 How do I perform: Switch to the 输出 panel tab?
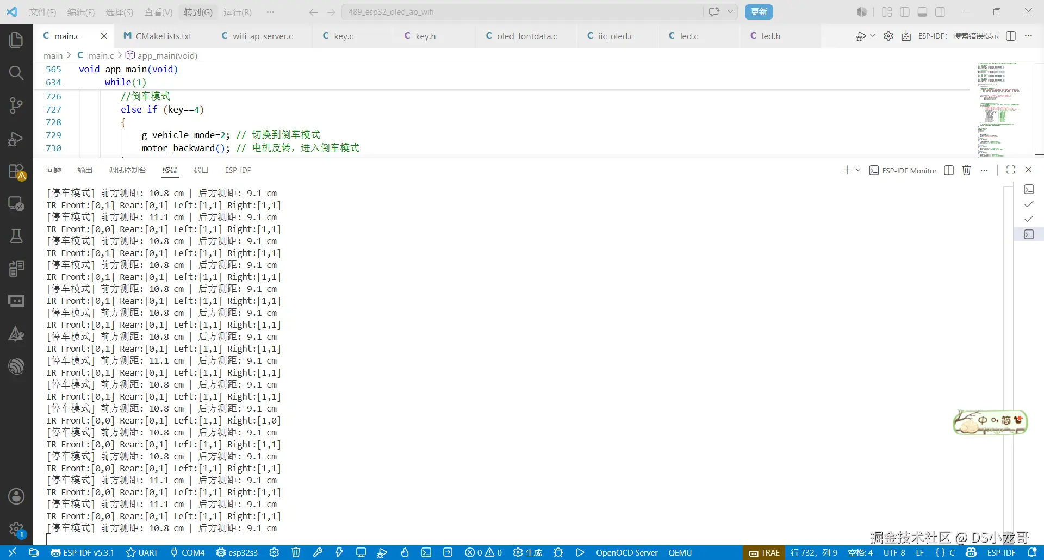[85, 170]
